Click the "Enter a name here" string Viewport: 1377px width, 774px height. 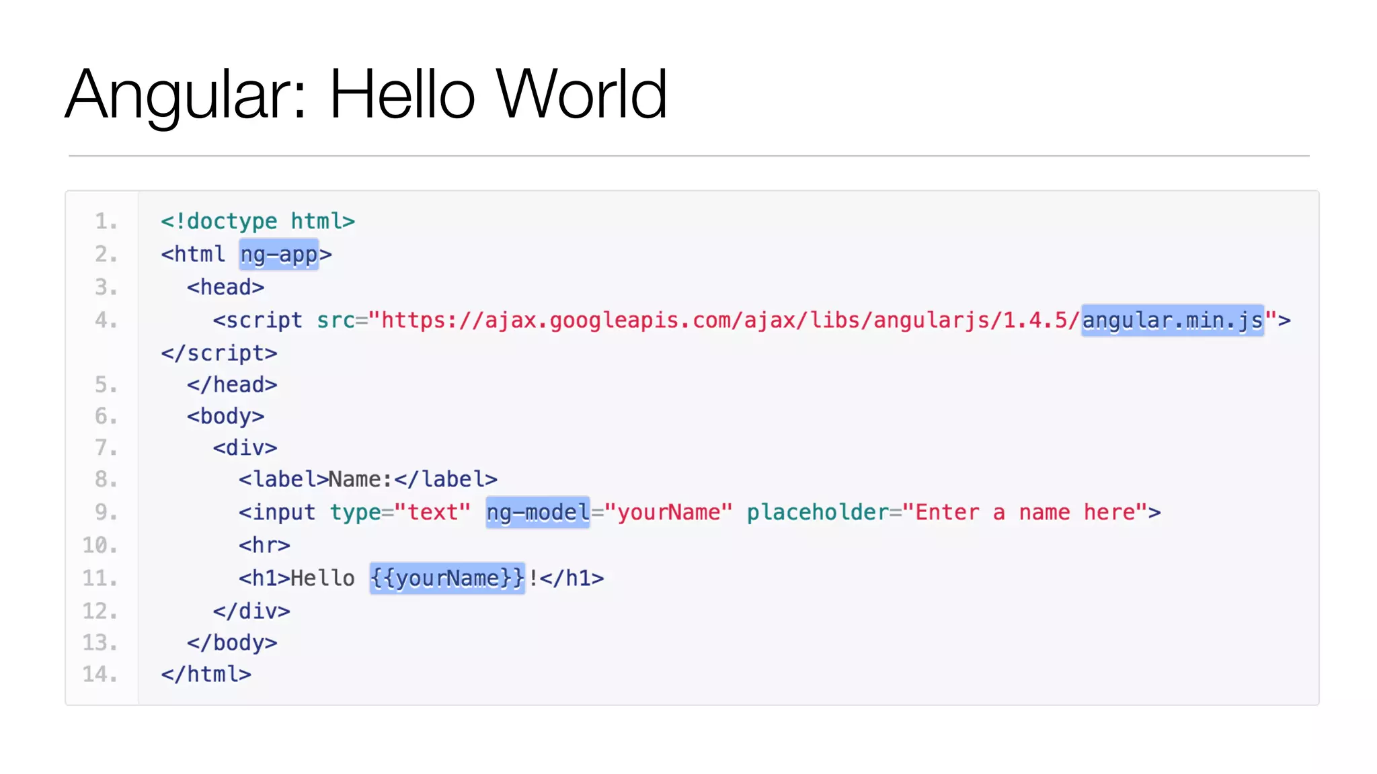(1025, 513)
